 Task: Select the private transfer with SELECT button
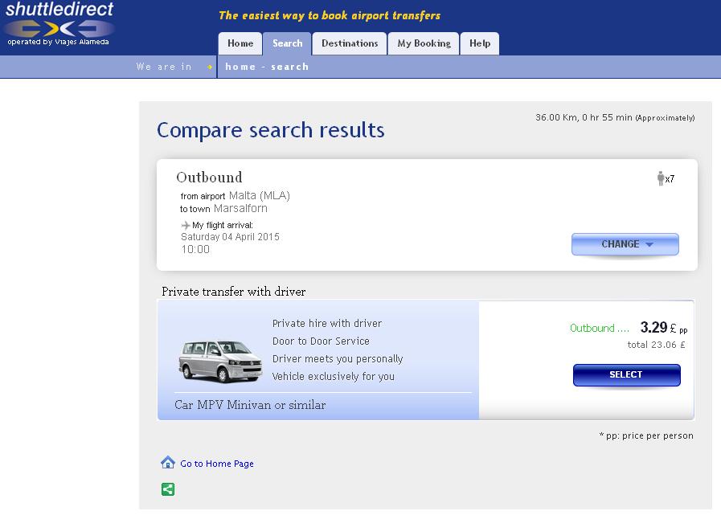pos(626,374)
